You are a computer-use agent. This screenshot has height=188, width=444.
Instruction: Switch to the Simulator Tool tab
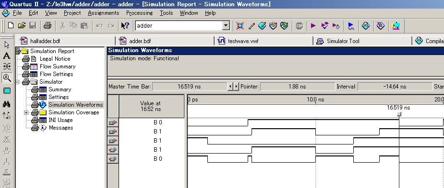tap(362, 41)
